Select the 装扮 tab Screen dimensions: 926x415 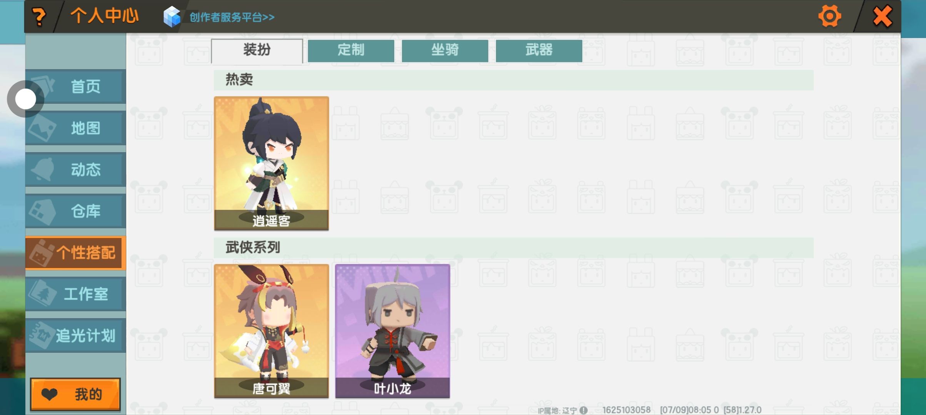[x=257, y=51]
